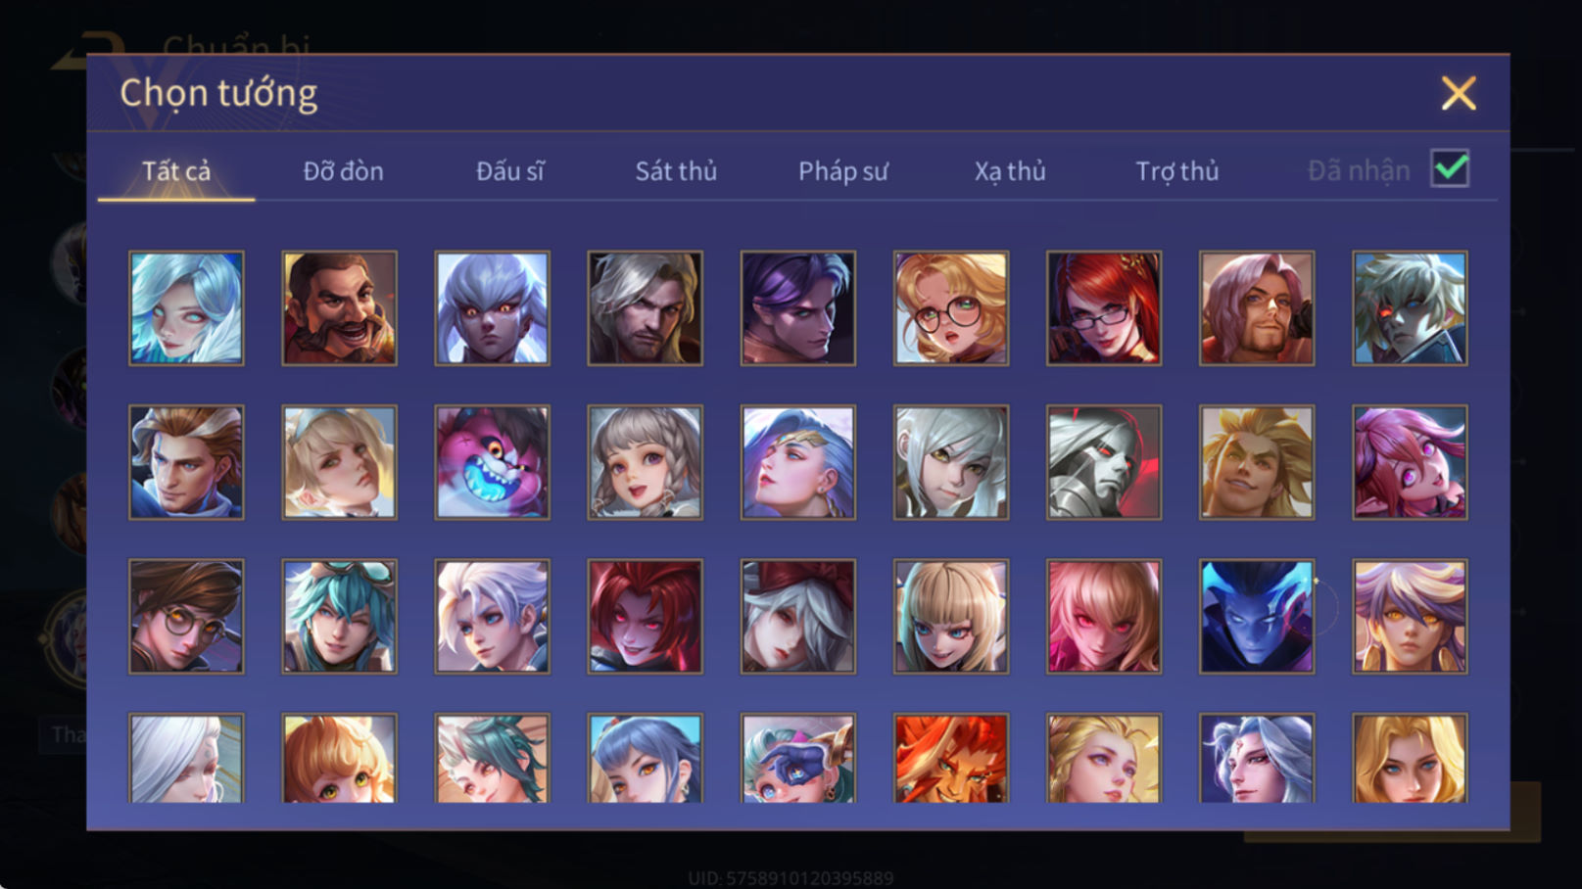
Task: Pick the pink-haired elf girl portrait
Action: coord(1410,462)
